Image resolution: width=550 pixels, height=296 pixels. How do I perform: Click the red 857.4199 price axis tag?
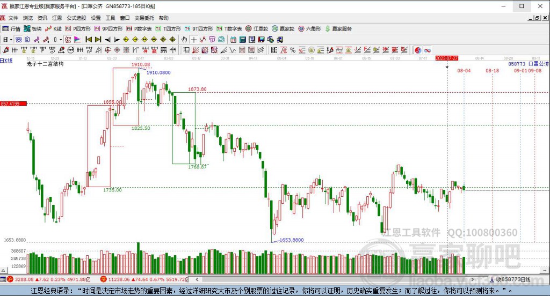[13, 103]
